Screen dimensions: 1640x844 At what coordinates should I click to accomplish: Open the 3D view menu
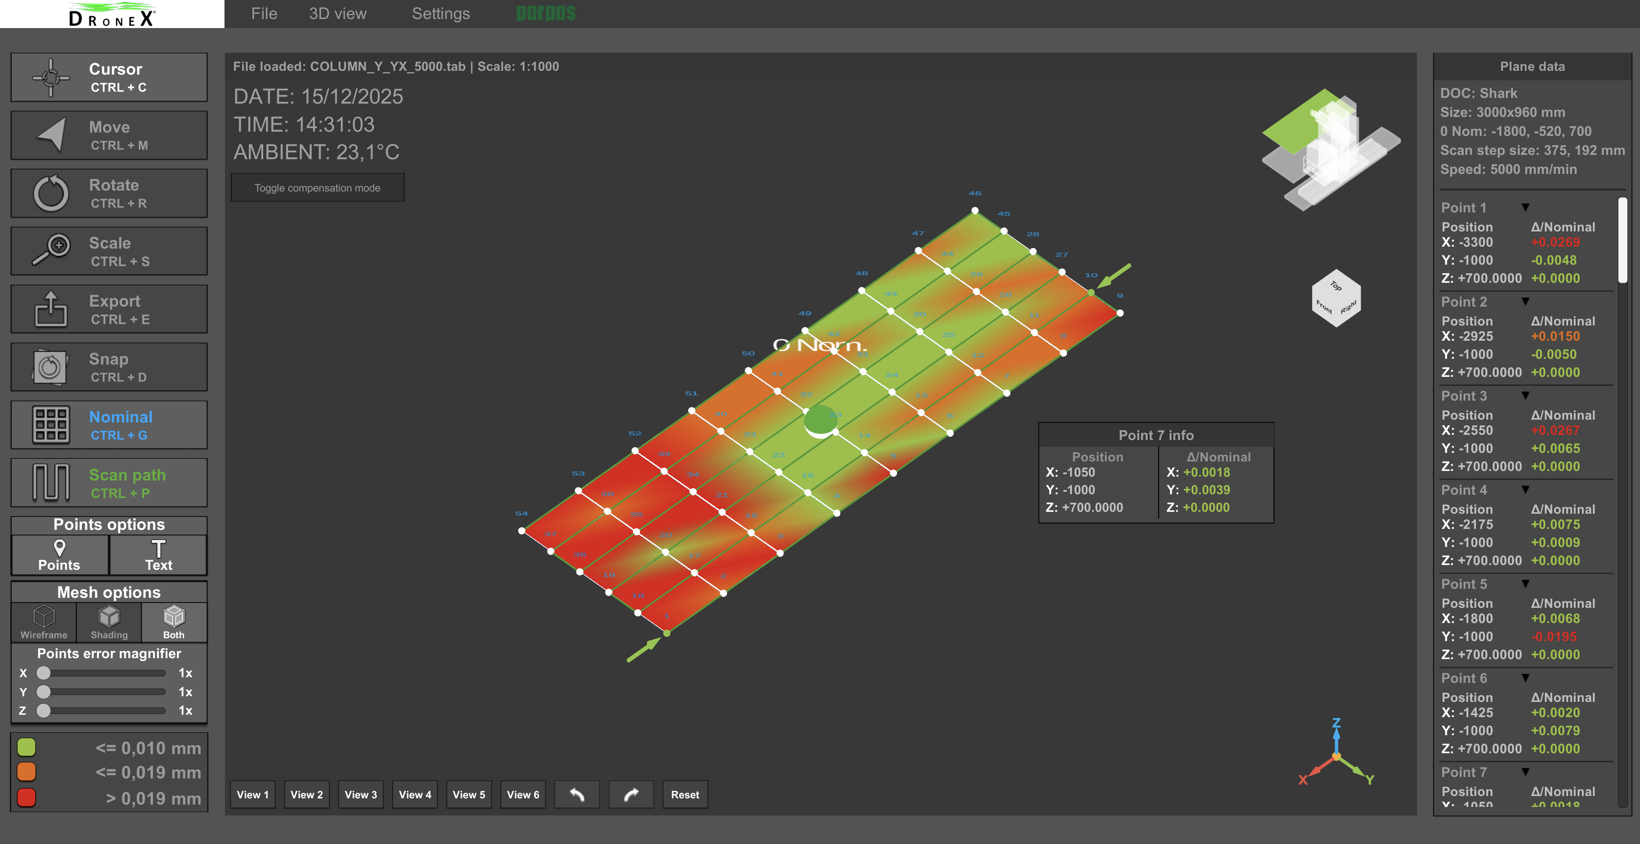pos(338,13)
